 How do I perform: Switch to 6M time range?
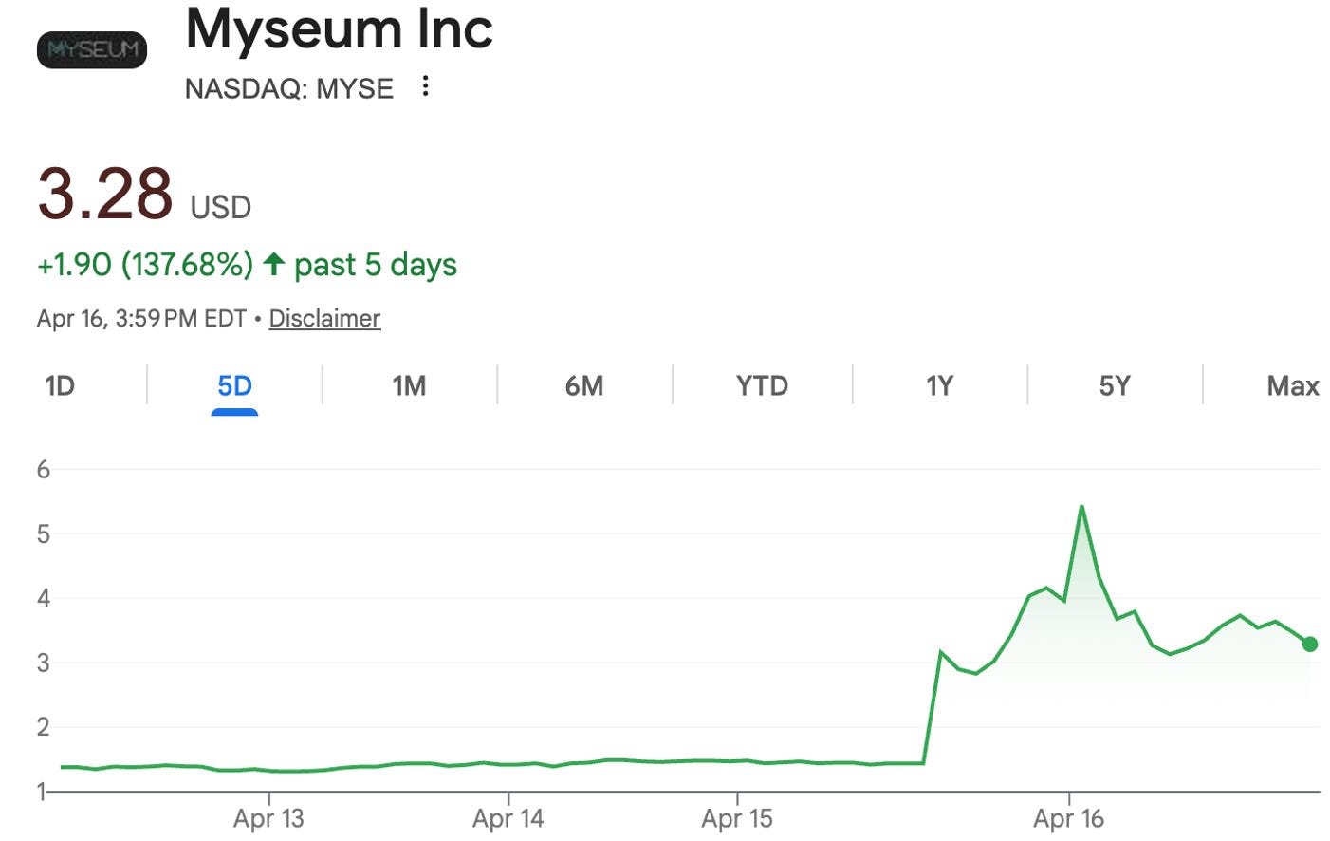(584, 385)
